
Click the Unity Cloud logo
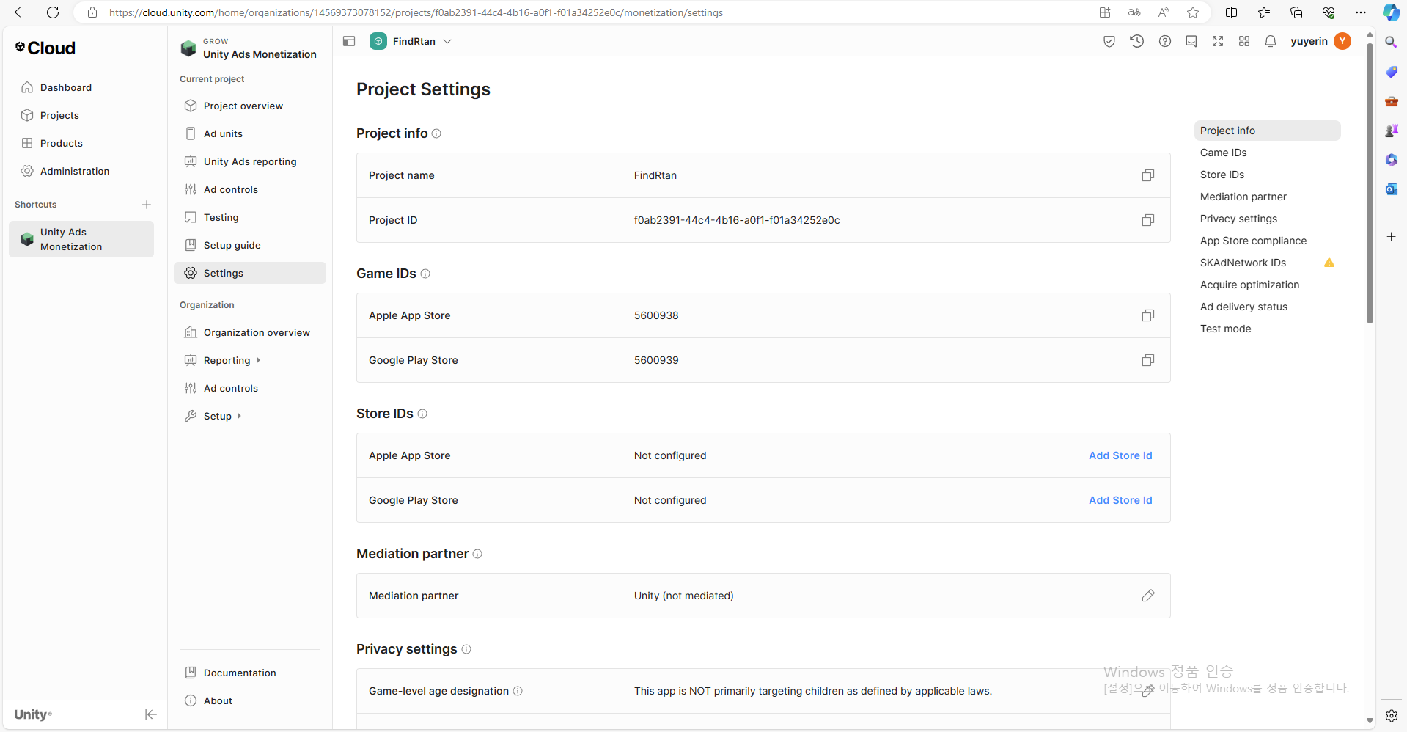(x=45, y=48)
